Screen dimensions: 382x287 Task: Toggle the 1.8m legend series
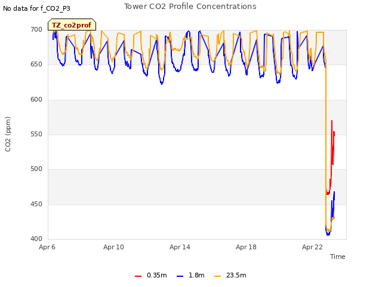190,276
